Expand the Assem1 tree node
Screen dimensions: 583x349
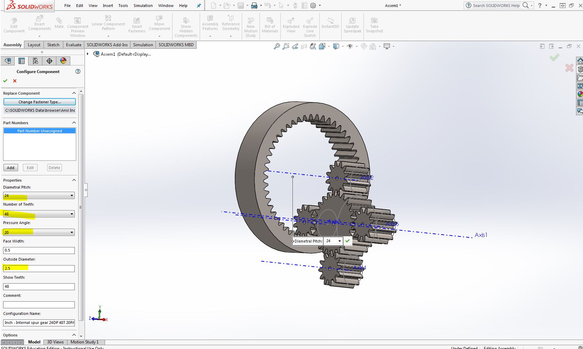tap(88, 54)
